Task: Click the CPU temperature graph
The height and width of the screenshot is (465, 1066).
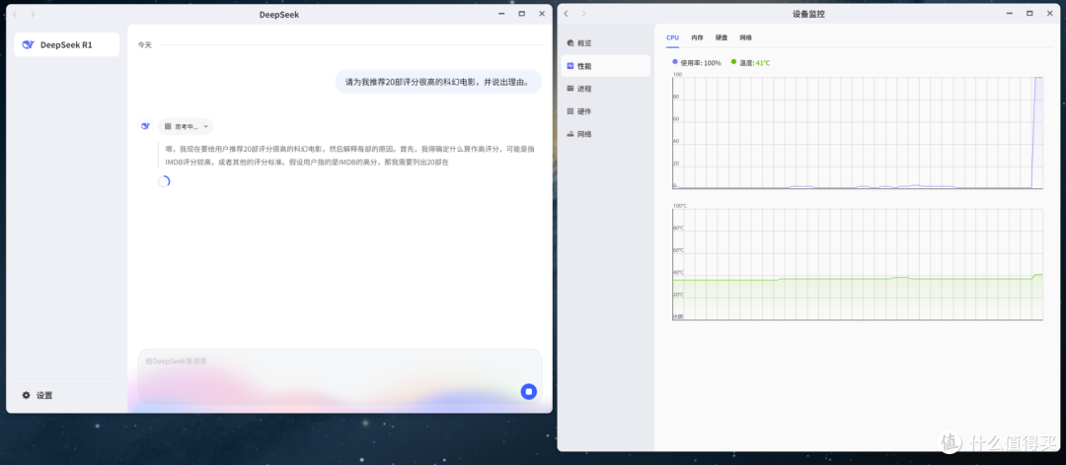Action: pyautogui.click(x=858, y=264)
